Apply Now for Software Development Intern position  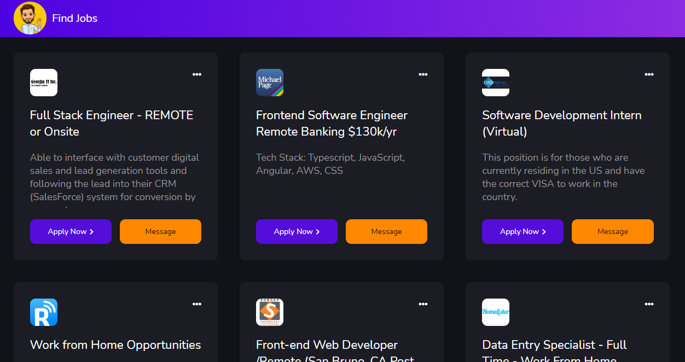(x=523, y=232)
